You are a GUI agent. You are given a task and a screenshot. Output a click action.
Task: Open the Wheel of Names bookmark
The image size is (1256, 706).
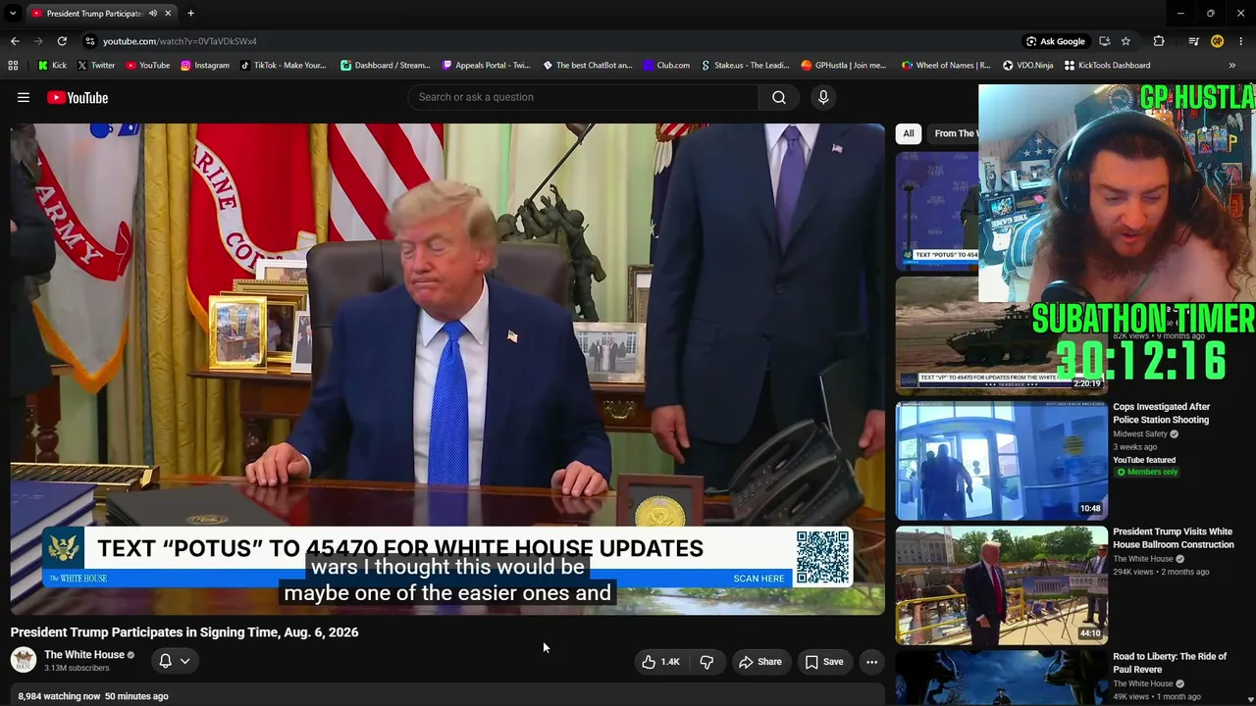coord(946,66)
